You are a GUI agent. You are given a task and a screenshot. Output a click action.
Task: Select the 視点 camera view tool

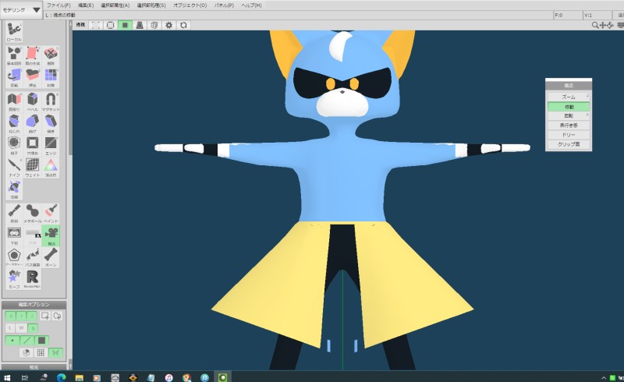tap(51, 235)
